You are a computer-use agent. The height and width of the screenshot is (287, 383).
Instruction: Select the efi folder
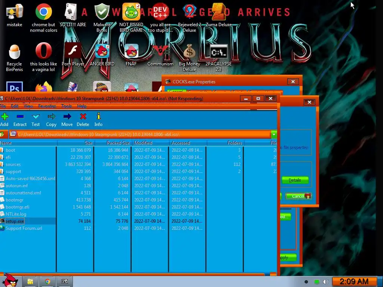[8, 157]
